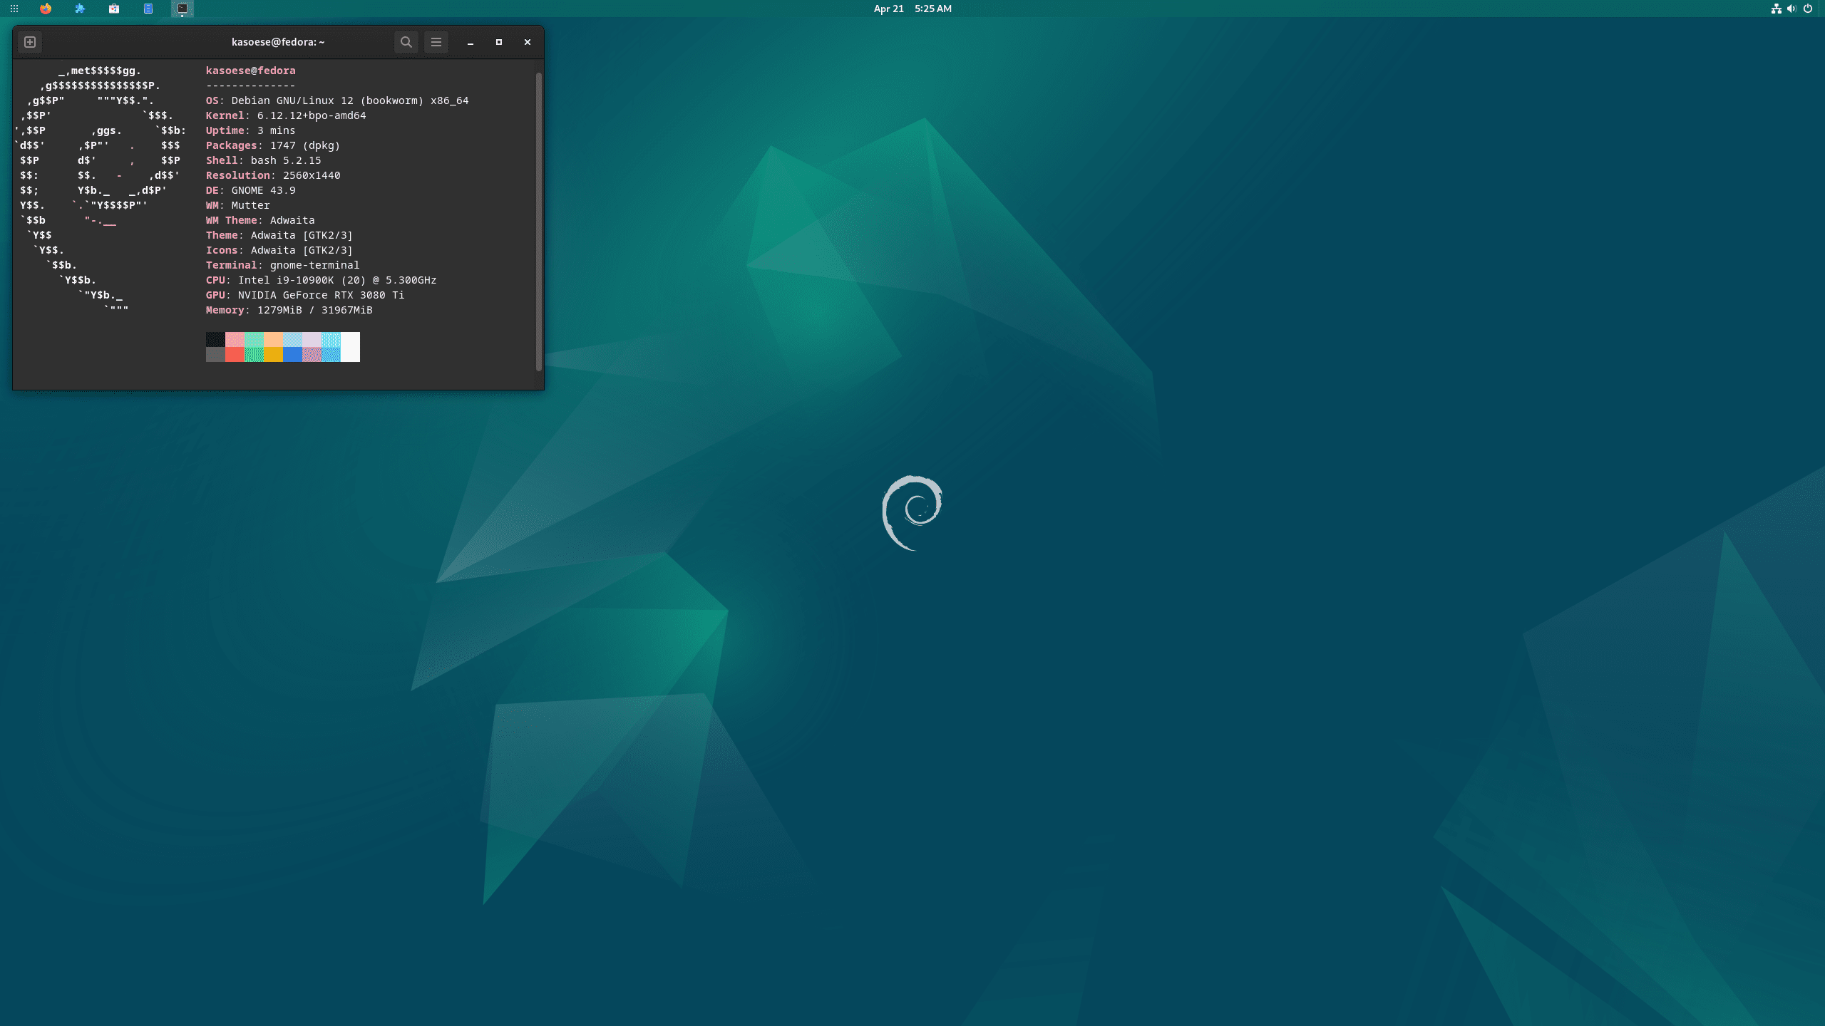The image size is (1825, 1026).
Task: Click the active Terminal panel icon
Action: click(x=182, y=9)
